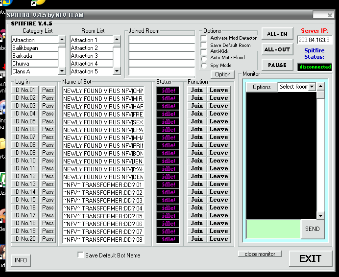Click Leave for bot ID No.10
This screenshot has width=339, height=277.
coord(218,161)
